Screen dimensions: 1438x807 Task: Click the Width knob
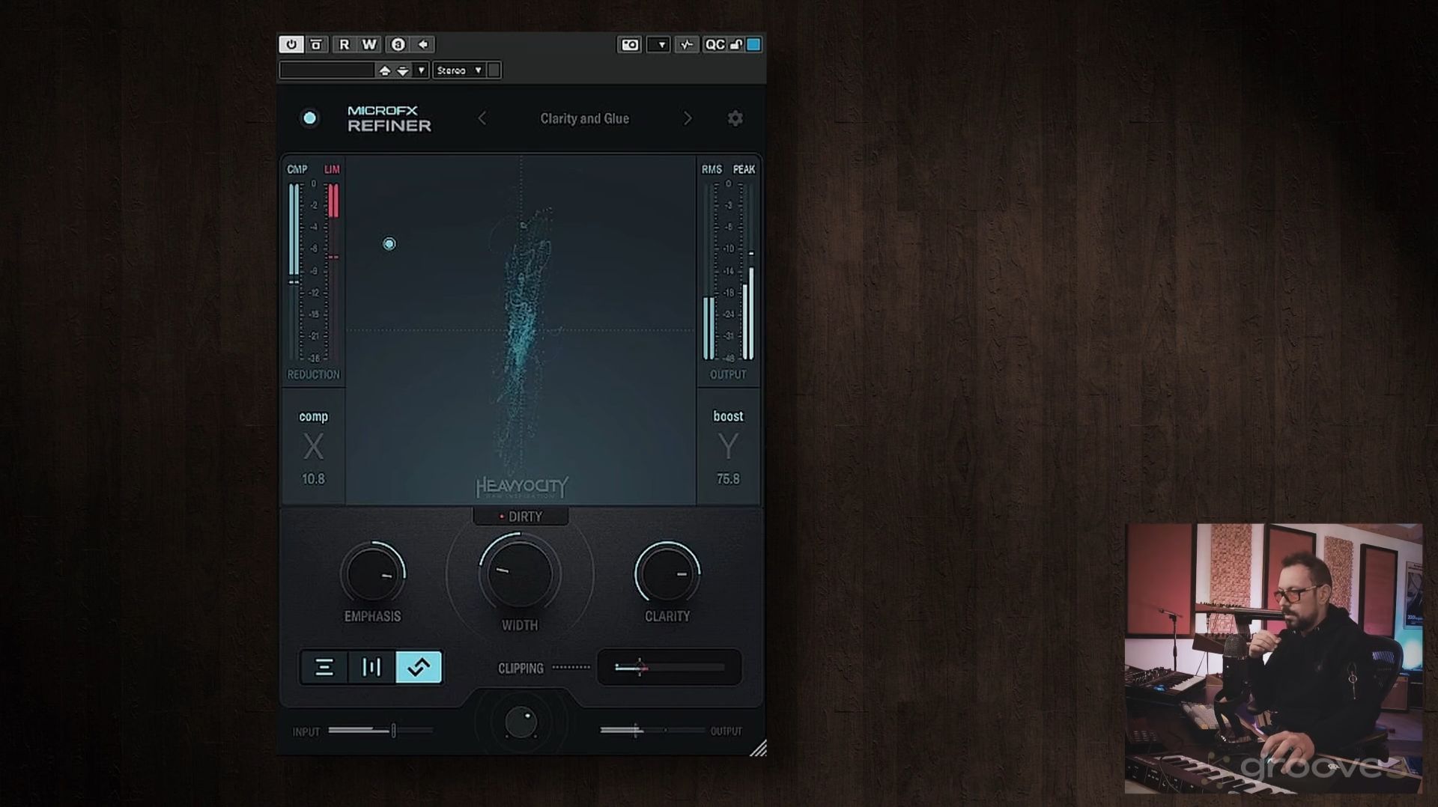pos(520,575)
